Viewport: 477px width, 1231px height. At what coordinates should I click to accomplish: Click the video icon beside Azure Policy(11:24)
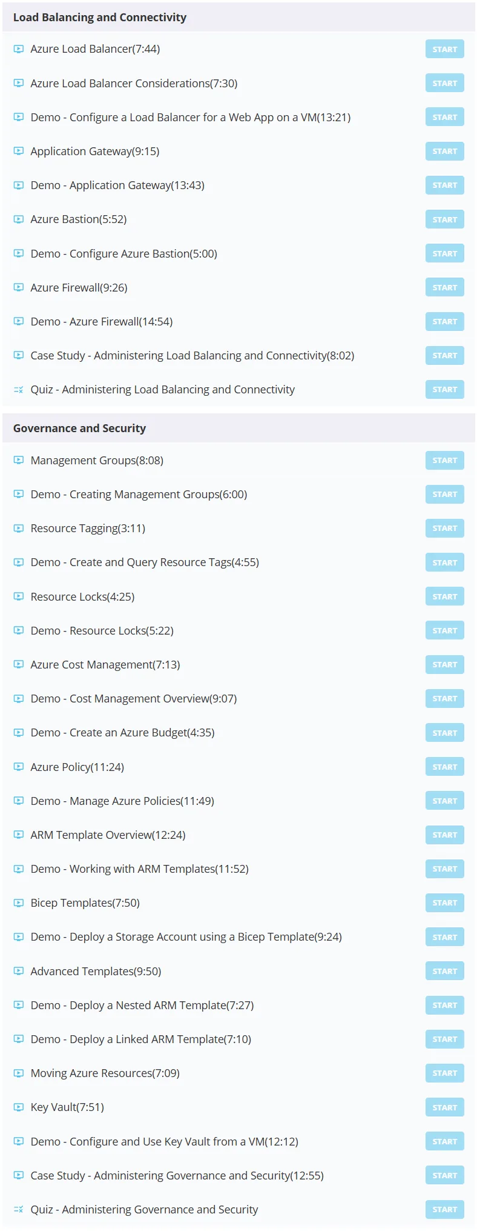(19, 767)
